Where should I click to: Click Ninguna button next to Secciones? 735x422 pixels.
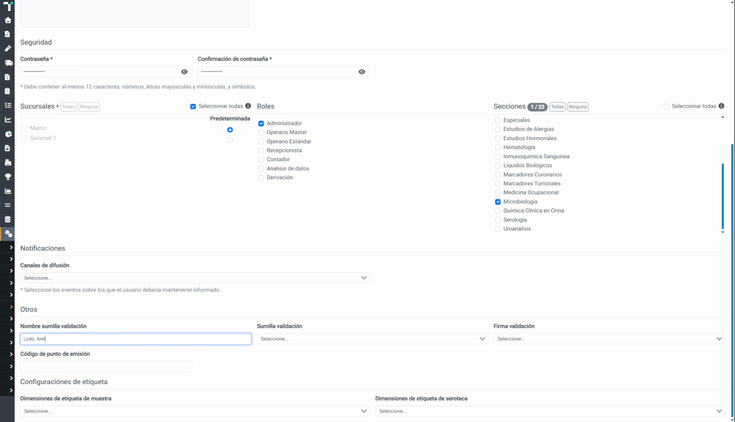tap(578, 107)
